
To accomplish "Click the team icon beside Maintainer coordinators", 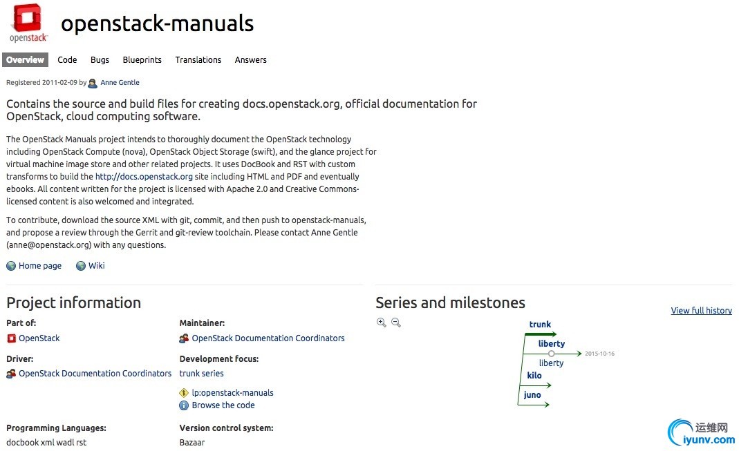I will [x=184, y=338].
